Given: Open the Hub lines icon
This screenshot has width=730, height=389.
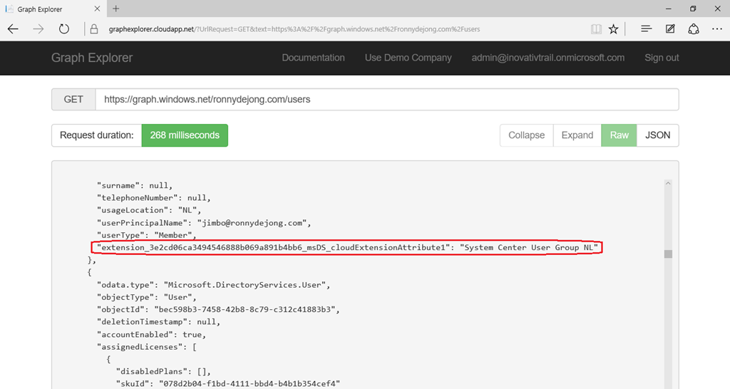Looking at the screenshot, I should [x=646, y=29].
